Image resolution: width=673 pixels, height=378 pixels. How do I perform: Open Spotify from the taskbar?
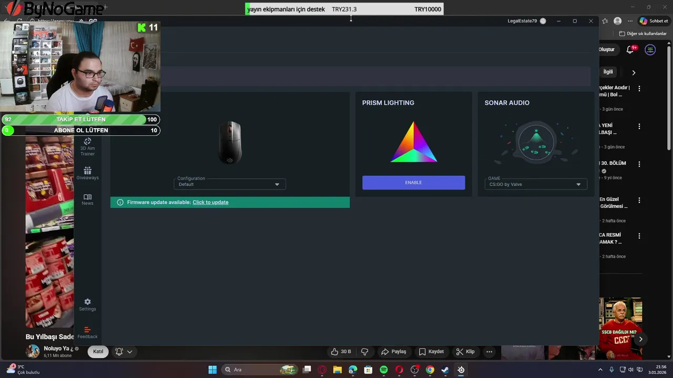pyautogui.click(x=384, y=370)
